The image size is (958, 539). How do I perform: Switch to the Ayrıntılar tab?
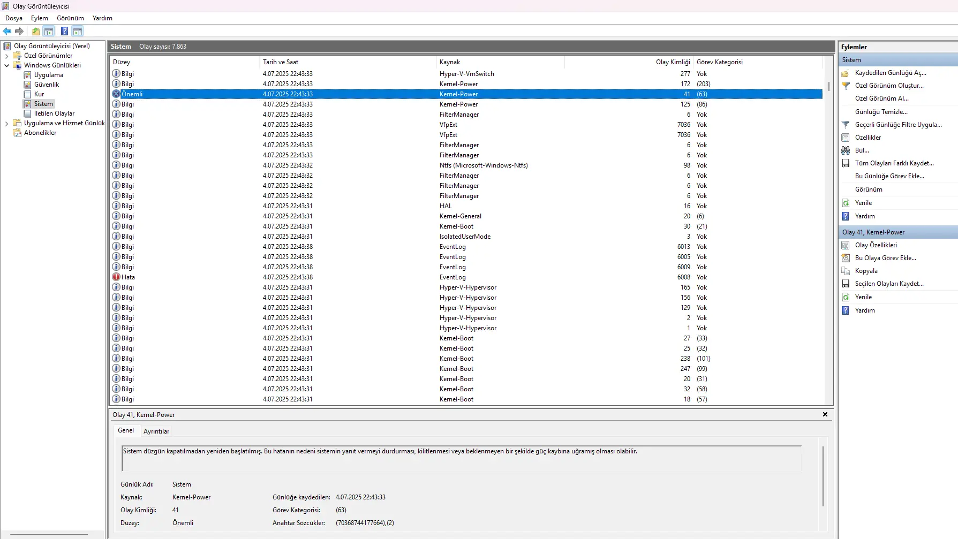click(156, 431)
